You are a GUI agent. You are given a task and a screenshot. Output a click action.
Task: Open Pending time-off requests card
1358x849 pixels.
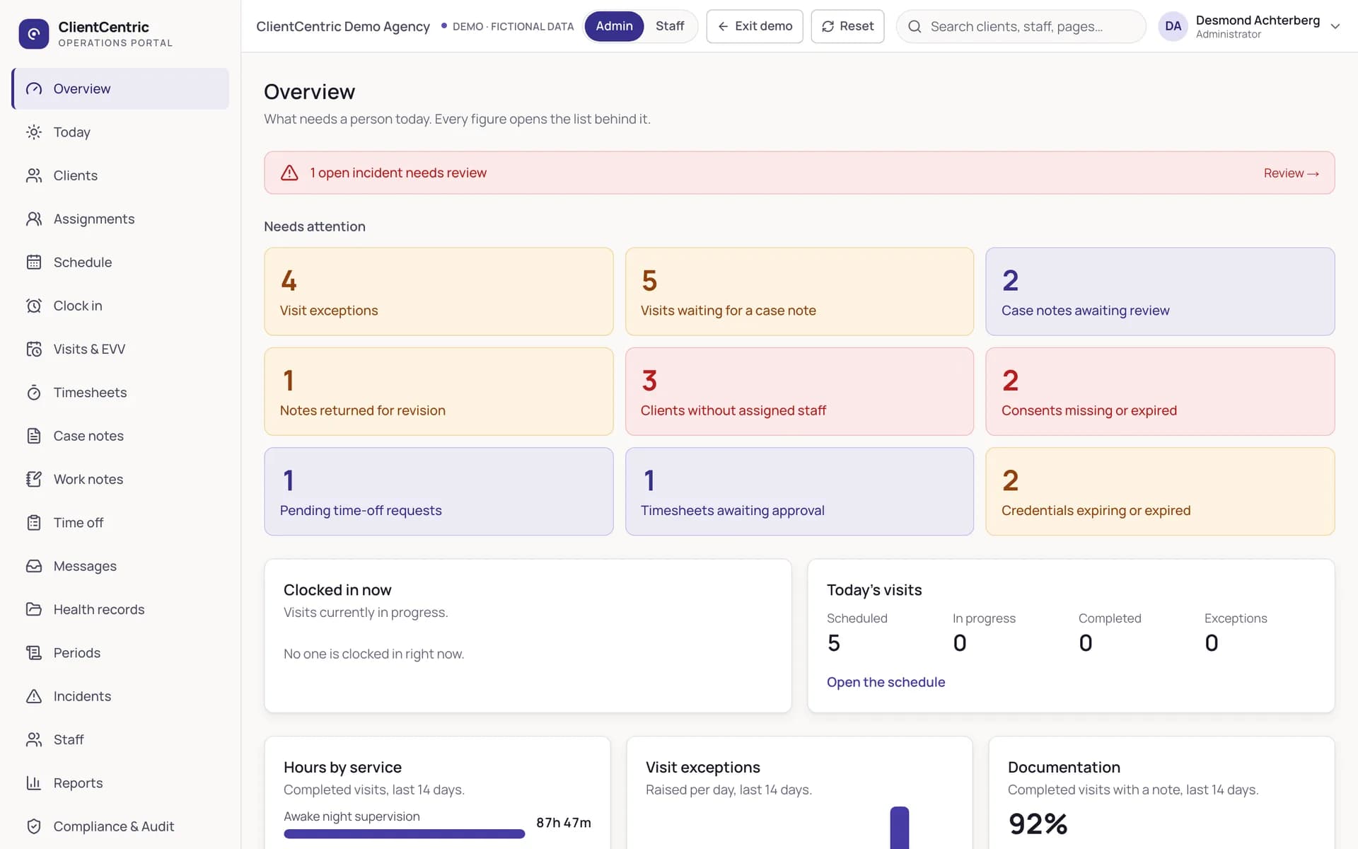click(x=439, y=491)
